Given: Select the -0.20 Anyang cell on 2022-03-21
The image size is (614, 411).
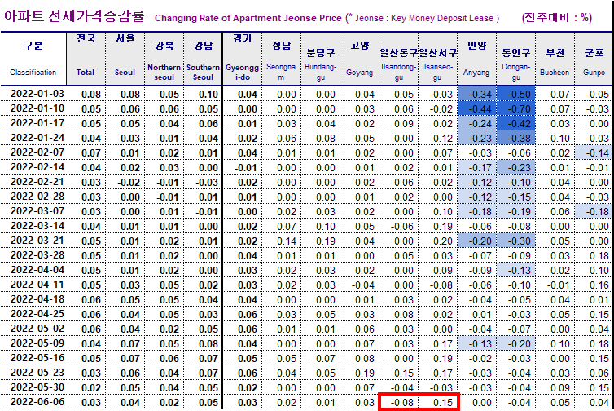Looking at the screenshot, I should pos(476,241).
